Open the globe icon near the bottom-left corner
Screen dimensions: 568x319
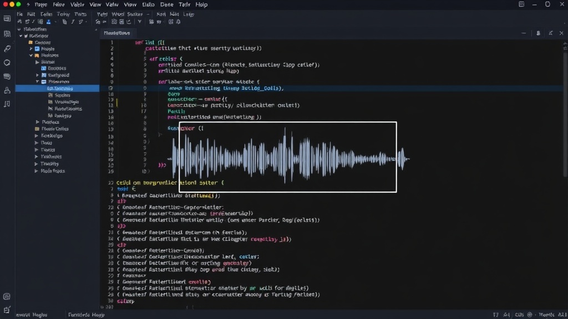click(x=7, y=297)
